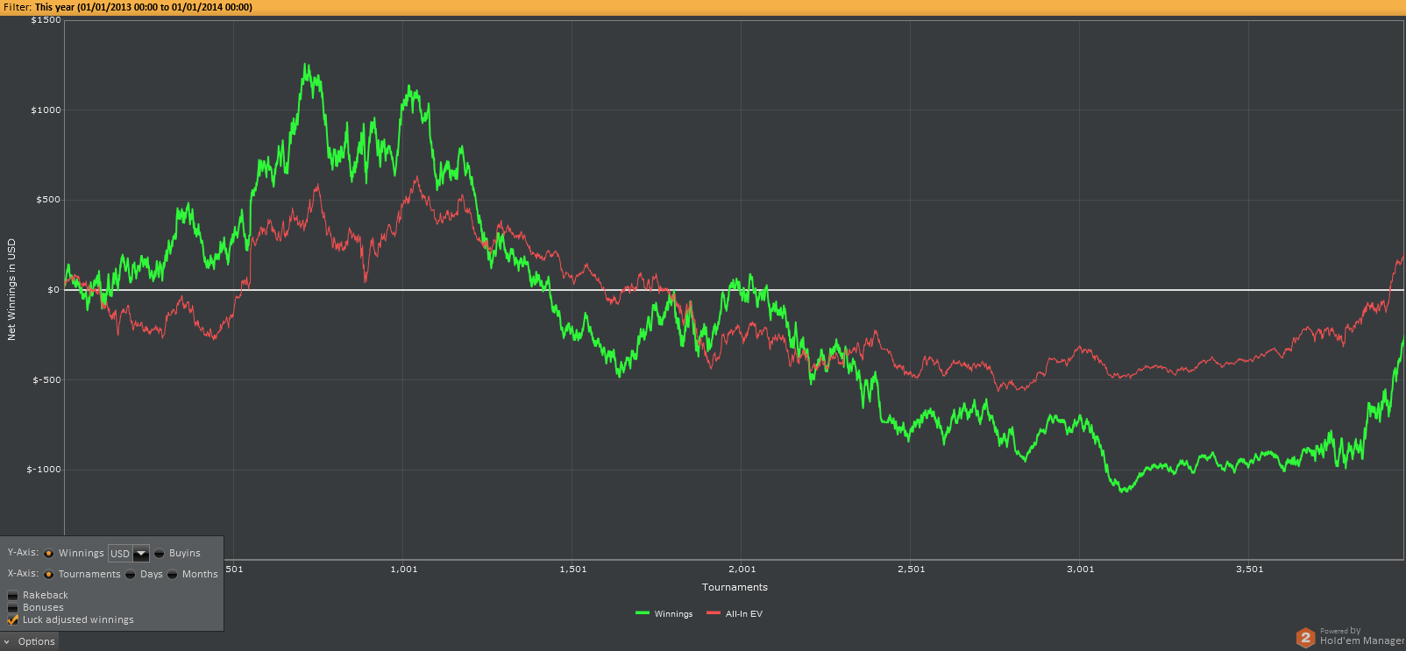Click the Hold'em Manager 2 hexagon logo
The width and height of the screenshot is (1406, 651).
click(x=1305, y=637)
